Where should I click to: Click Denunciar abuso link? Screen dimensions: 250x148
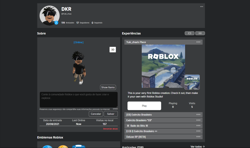point(110,129)
